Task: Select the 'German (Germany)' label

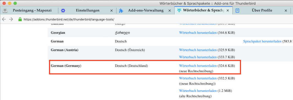Action: click(66, 66)
